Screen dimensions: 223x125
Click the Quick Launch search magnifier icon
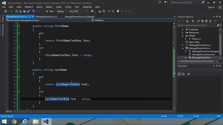pyautogui.click(x=203, y=2)
